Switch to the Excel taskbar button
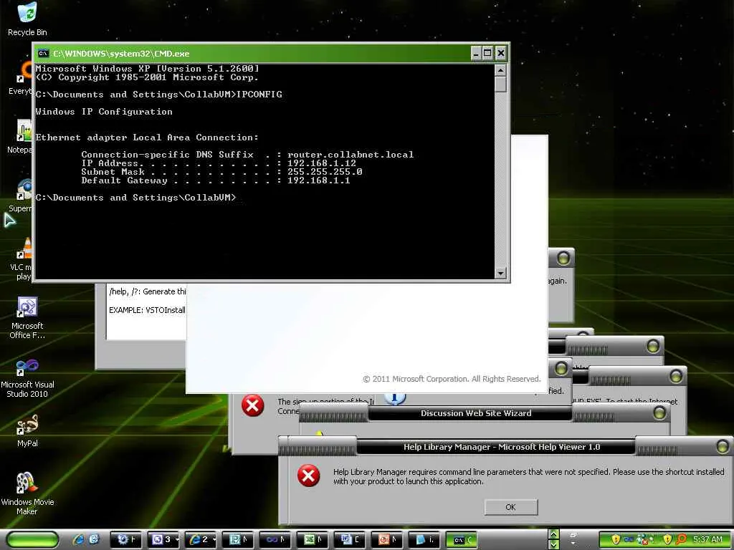This screenshot has width=734, height=550. coord(313,540)
